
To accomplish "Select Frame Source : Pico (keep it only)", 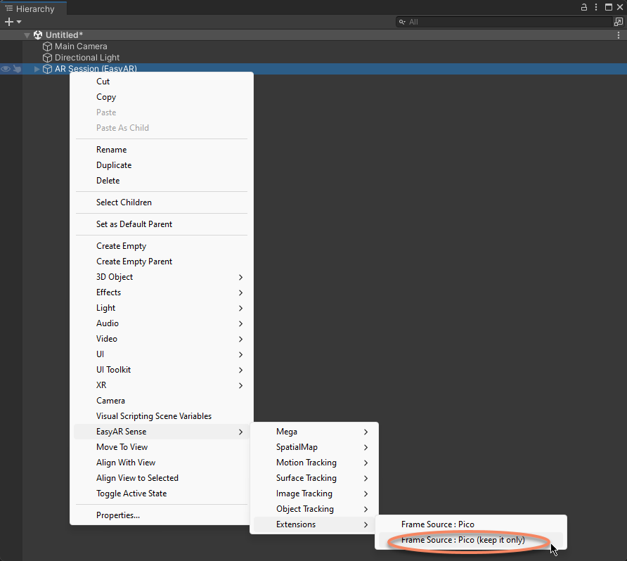I will pos(463,540).
